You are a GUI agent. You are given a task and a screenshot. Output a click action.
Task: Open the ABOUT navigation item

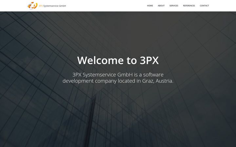[x=161, y=6]
